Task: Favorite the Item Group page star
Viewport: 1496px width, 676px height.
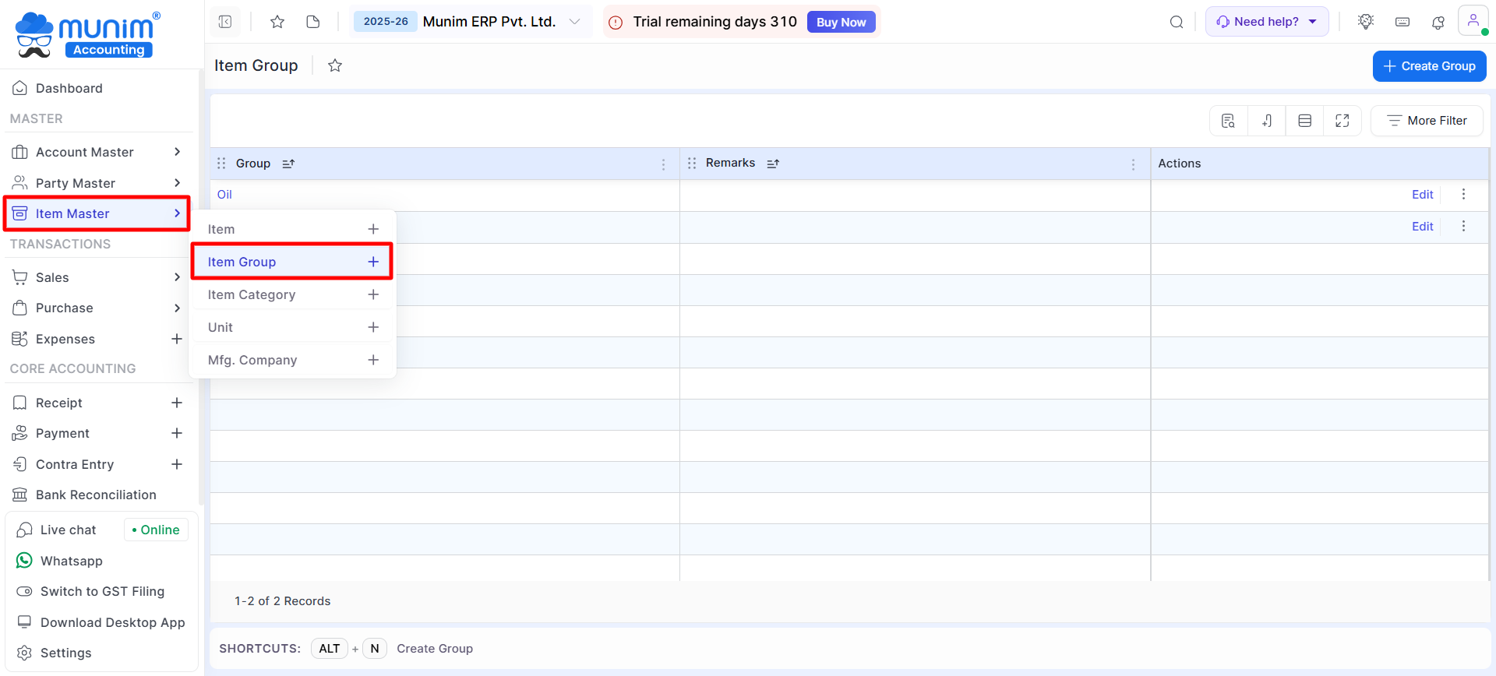Action: [x=335, y=65]
